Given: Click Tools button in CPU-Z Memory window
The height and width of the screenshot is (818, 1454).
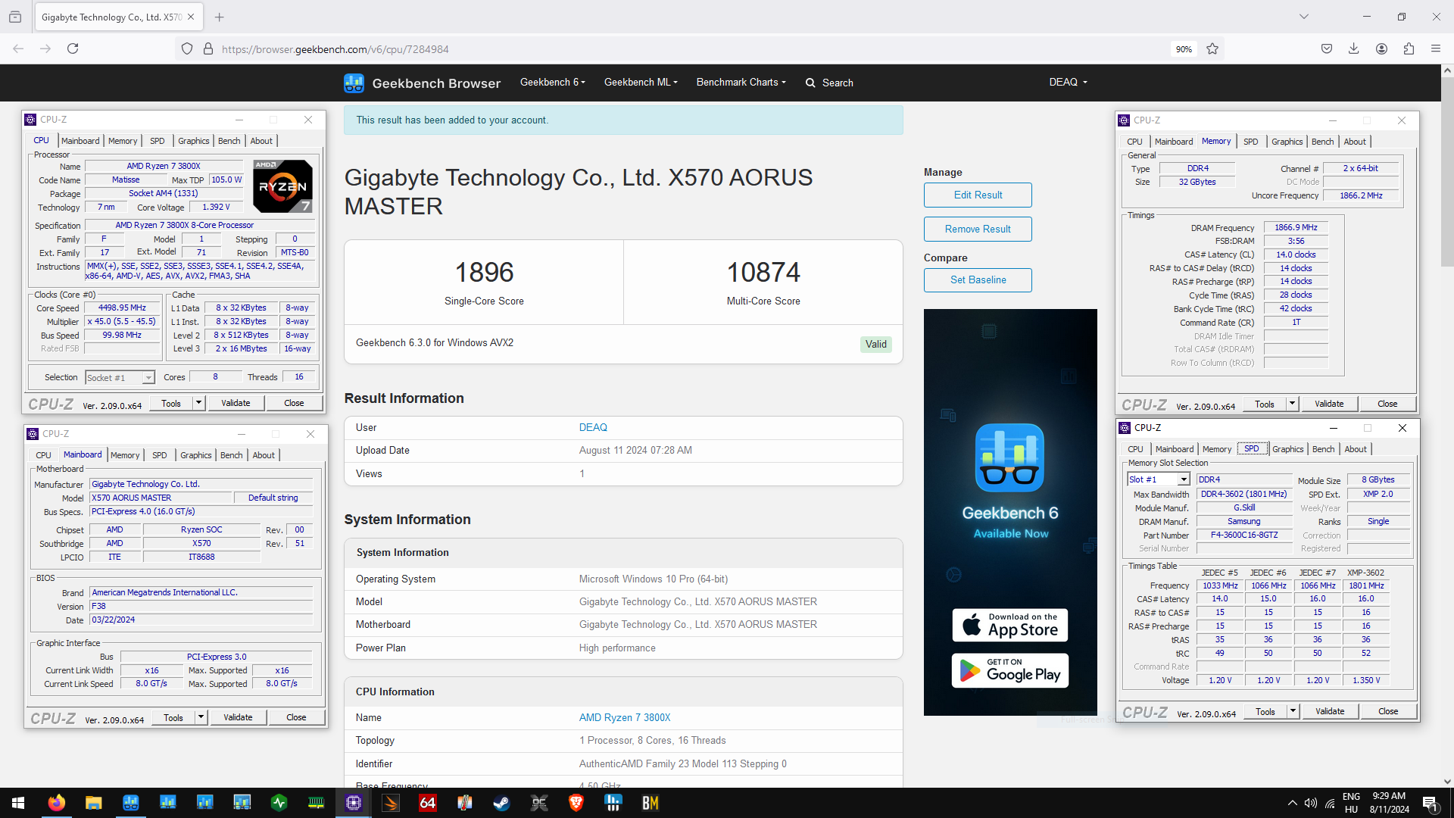Looking at the screenshot, I should point(1265,404).
